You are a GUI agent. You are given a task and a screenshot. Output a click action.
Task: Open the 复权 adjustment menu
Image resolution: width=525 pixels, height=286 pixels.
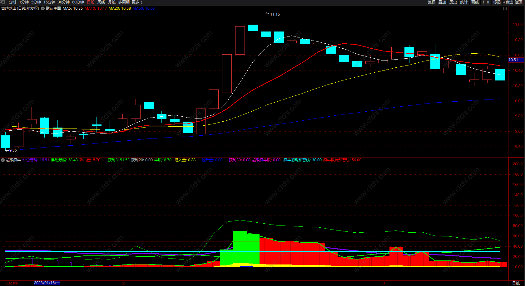tap(432, 2)
